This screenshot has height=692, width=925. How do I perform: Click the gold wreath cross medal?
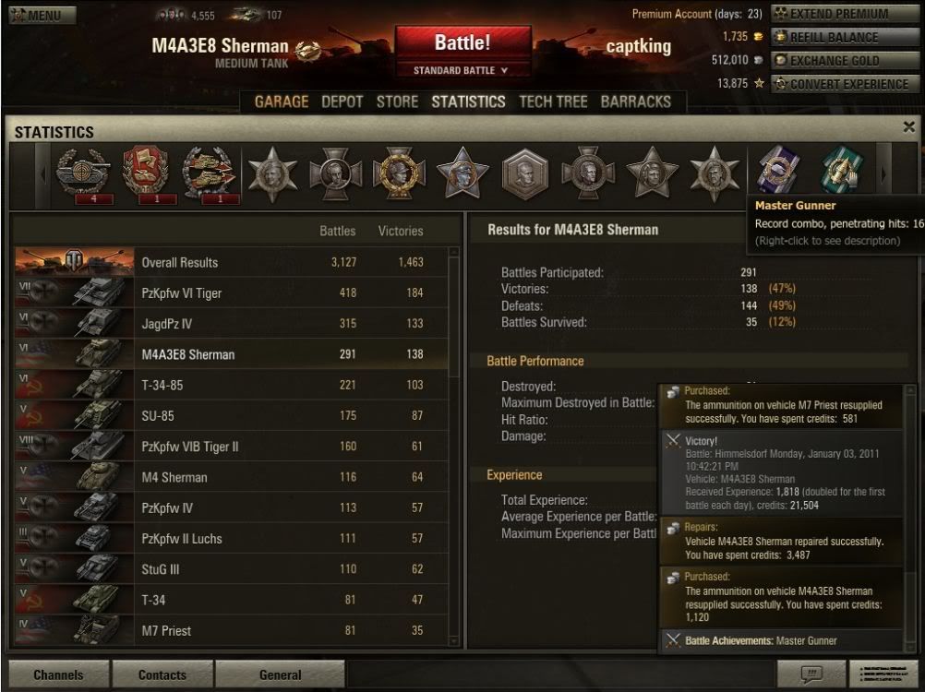point(399,173)
